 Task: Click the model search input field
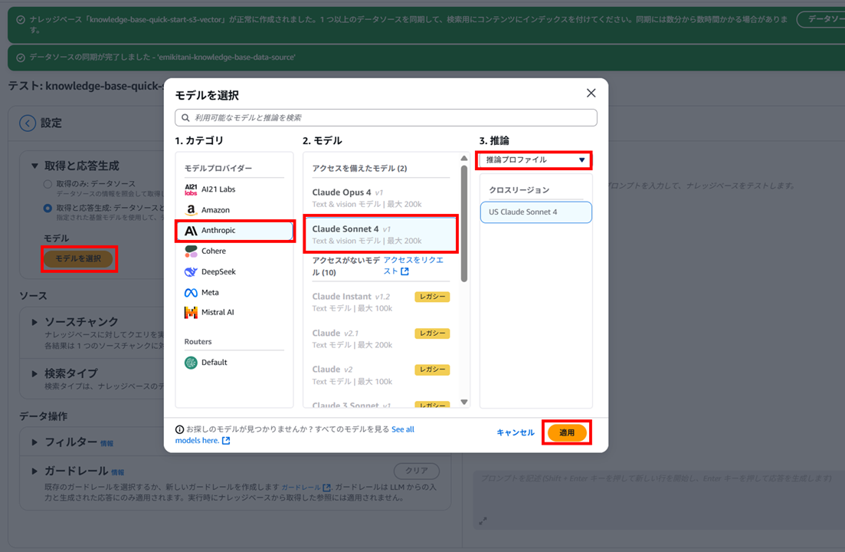(386, 117)
